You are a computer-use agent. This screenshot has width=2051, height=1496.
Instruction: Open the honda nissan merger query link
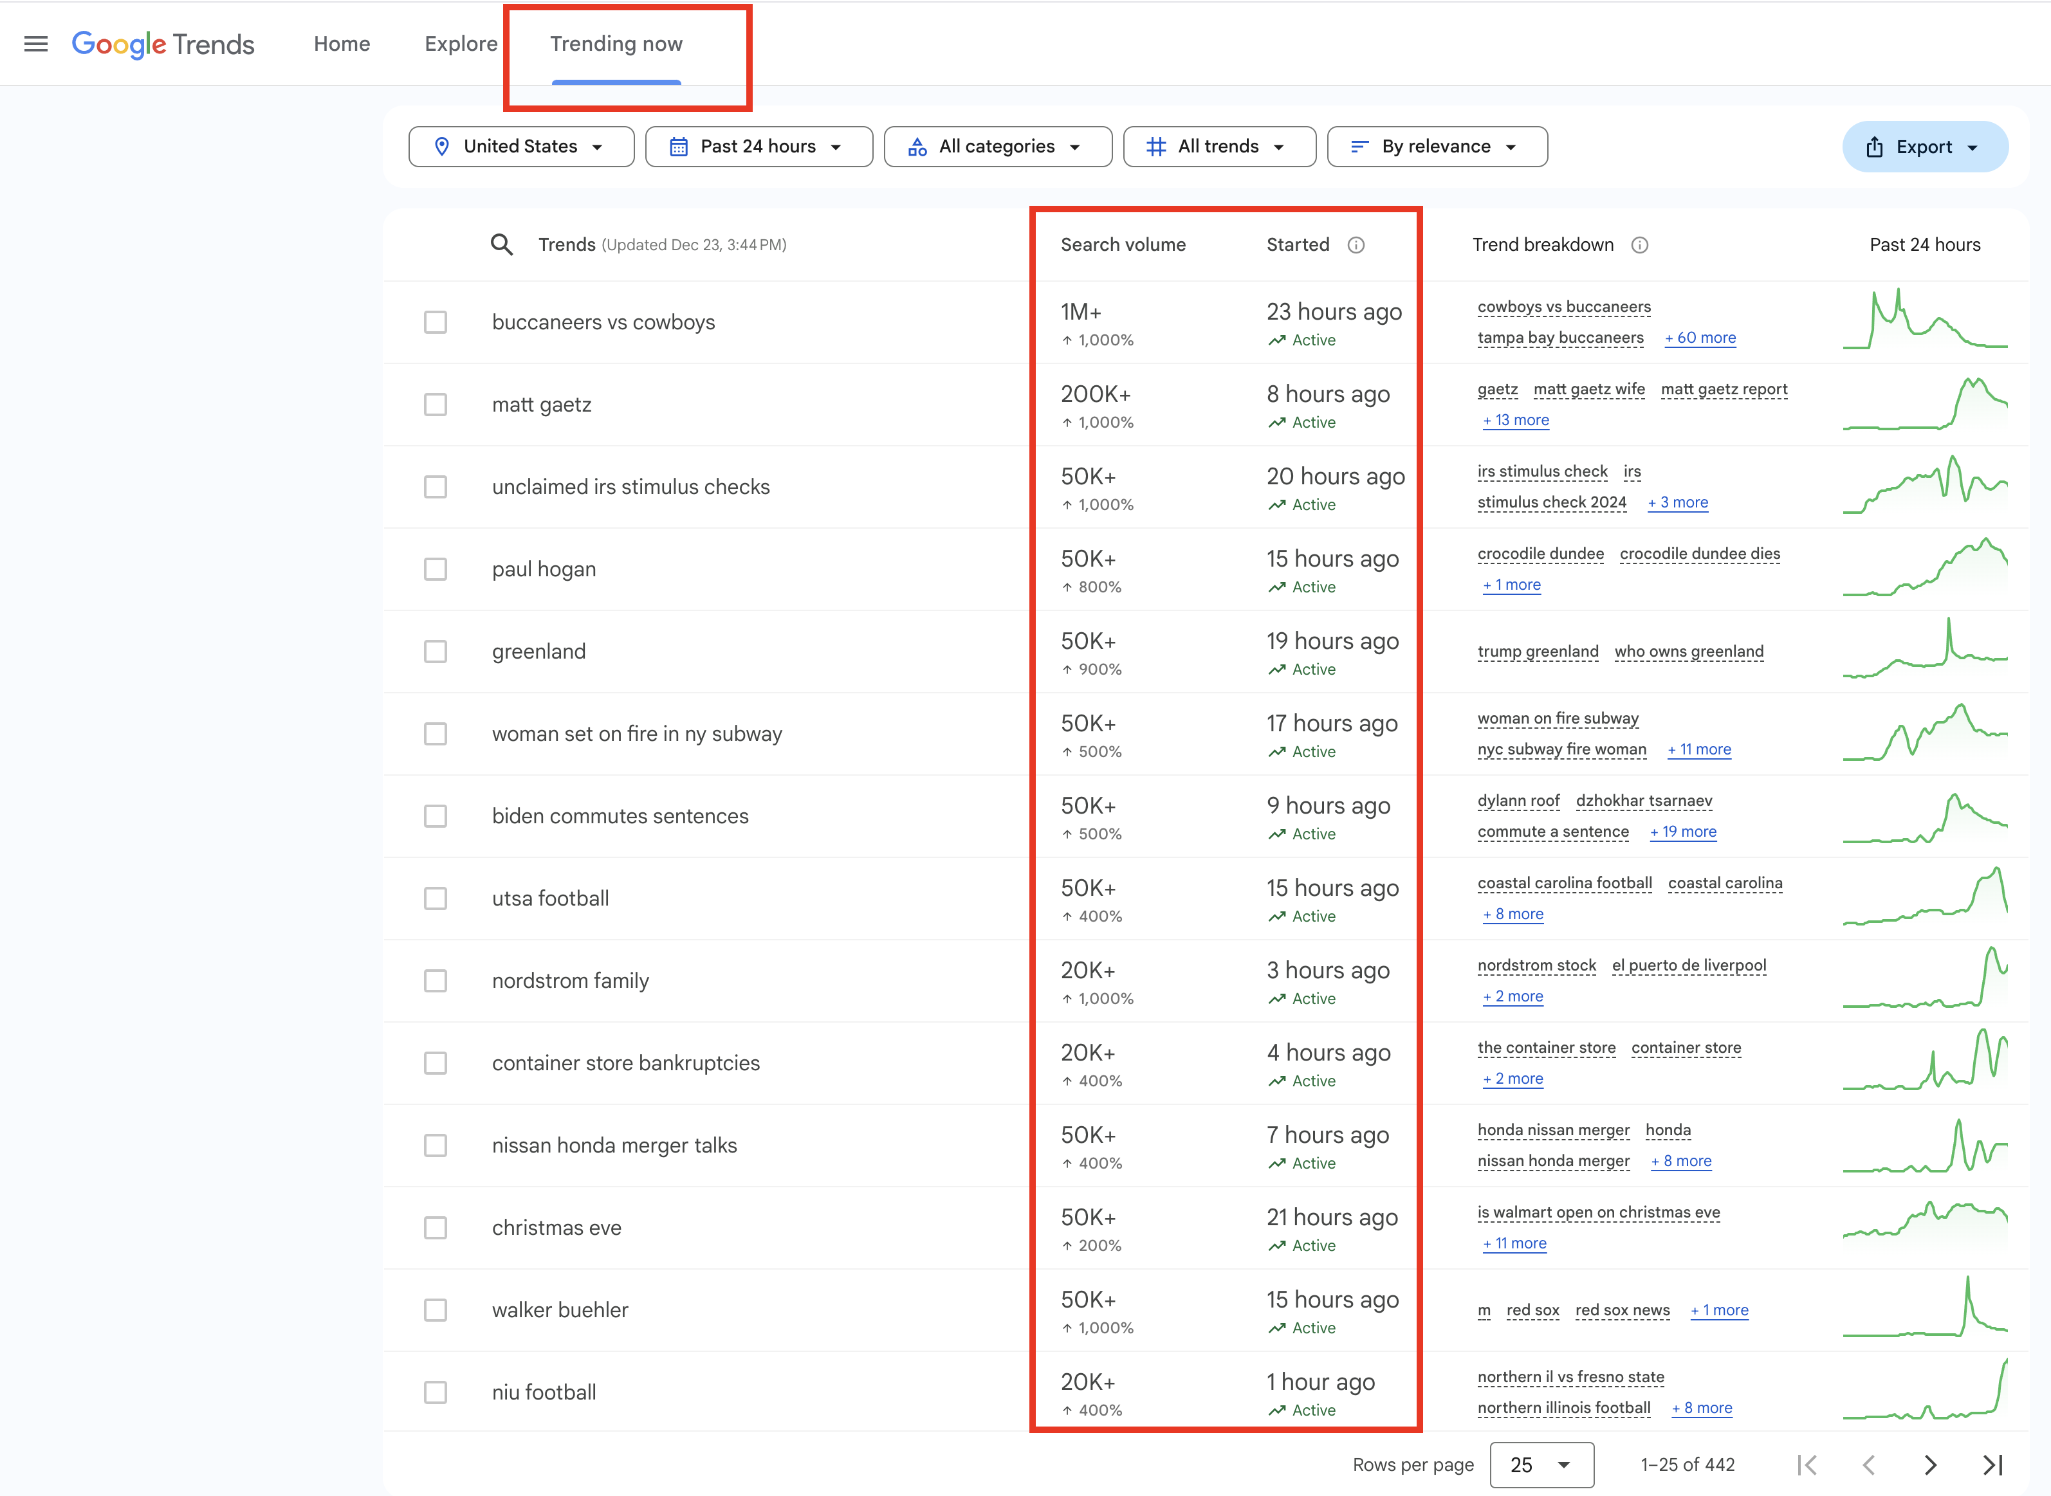[1554, 1130]
